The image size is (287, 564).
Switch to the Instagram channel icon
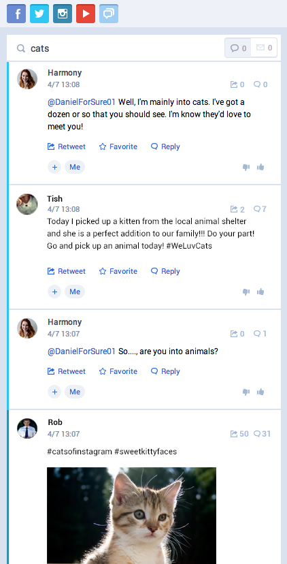(63, 14)
